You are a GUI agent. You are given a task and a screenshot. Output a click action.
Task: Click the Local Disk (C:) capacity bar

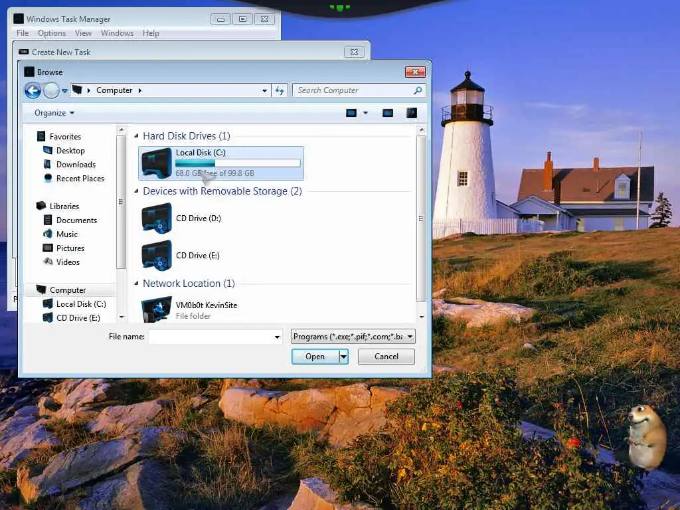pos(238,163)
